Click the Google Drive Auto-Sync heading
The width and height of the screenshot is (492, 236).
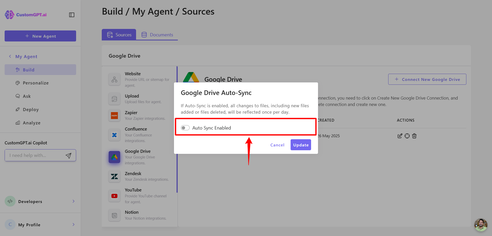point(216,93)
